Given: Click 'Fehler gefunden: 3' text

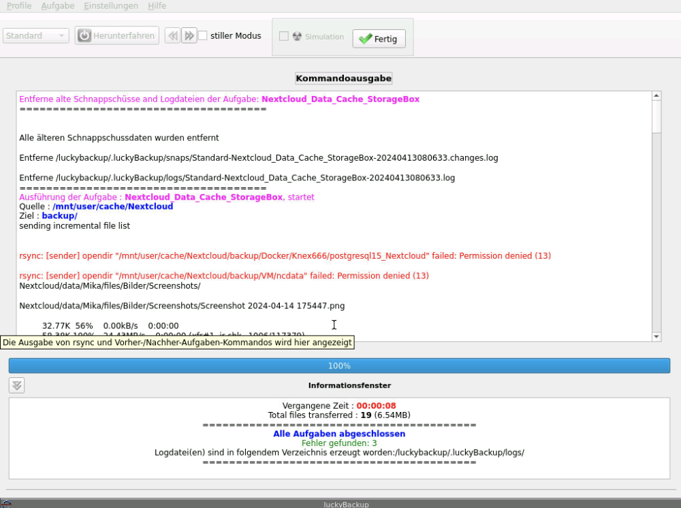Looking at the screenshot, I should (339, 443).
